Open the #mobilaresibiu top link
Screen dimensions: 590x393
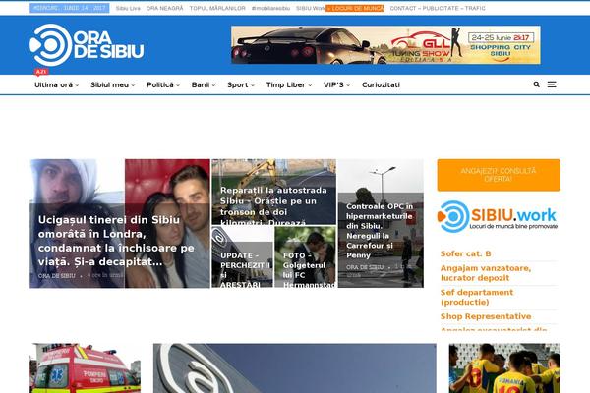coord(270,8)
